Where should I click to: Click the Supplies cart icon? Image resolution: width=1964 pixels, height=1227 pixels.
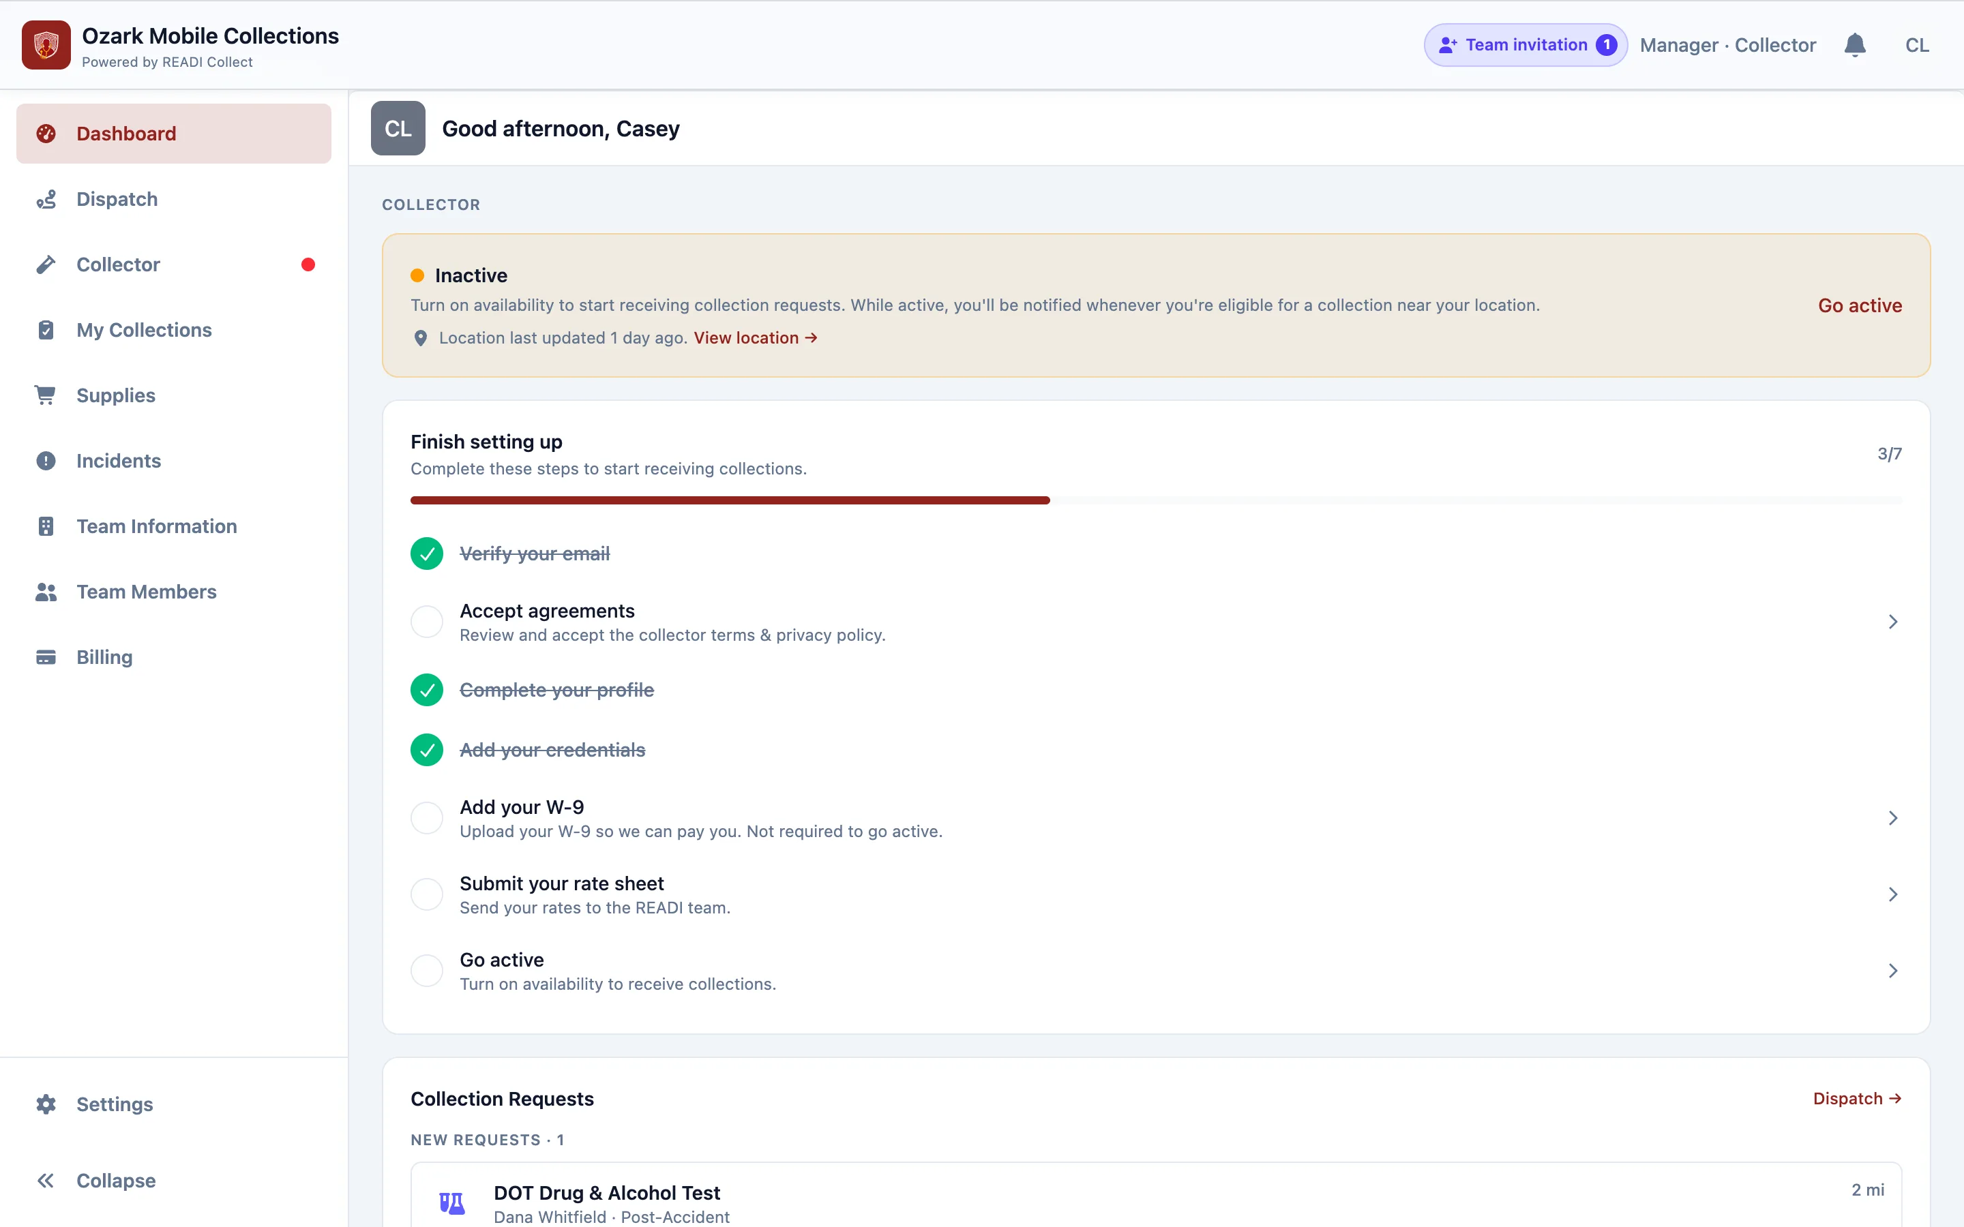46,395
